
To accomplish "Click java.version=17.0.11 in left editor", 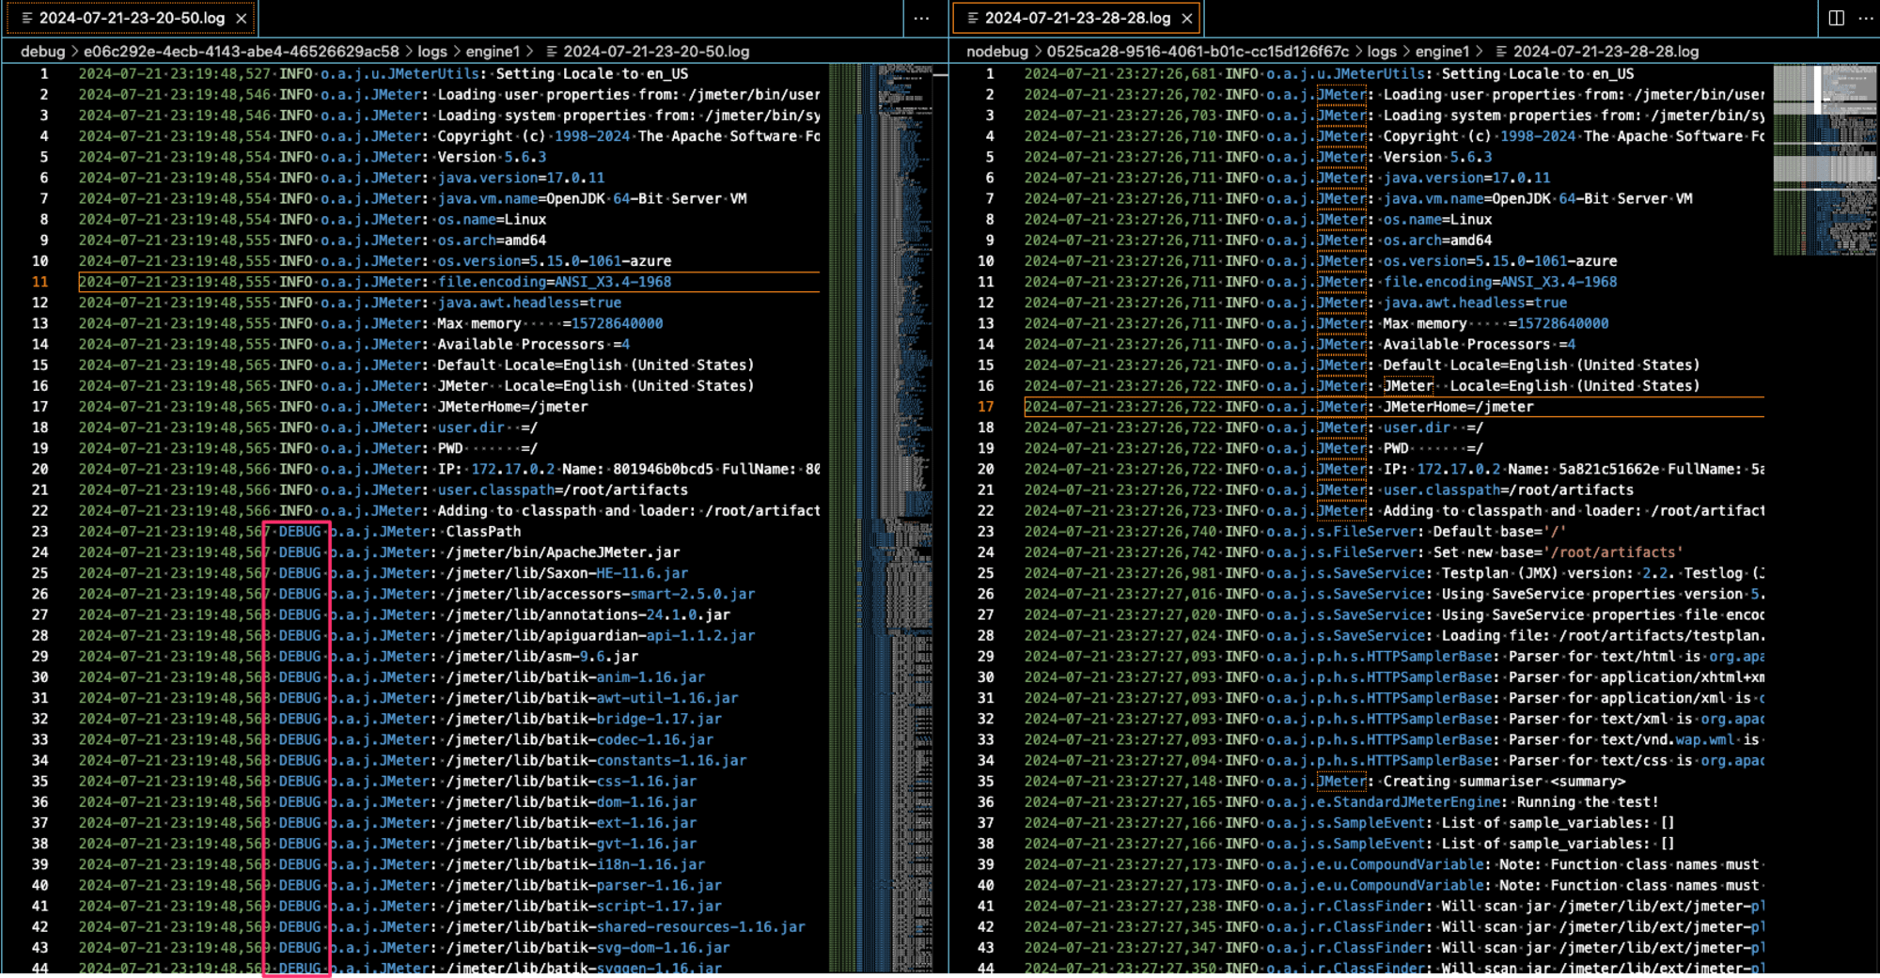I will click(521, 178).
